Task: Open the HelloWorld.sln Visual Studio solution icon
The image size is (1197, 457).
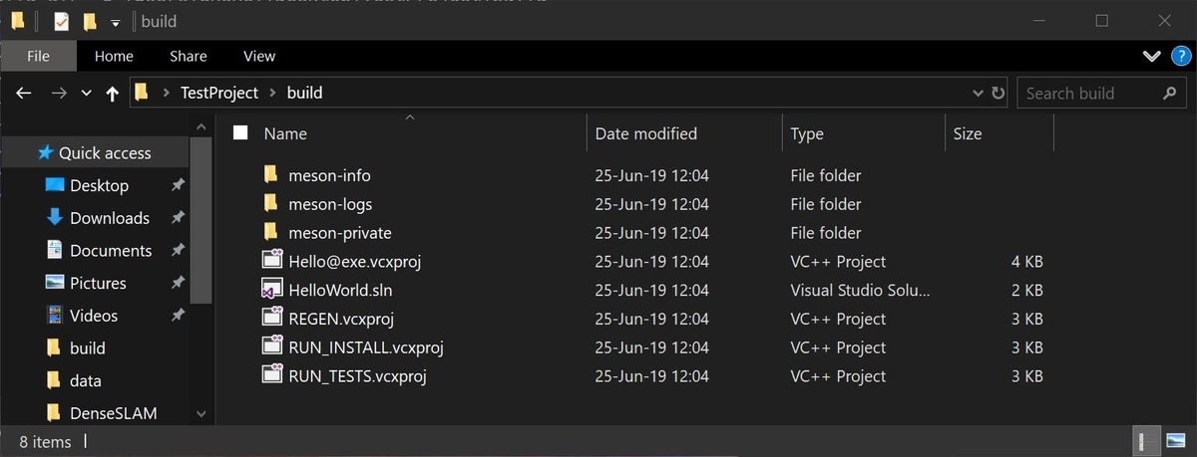Action: tap(271, 291)
